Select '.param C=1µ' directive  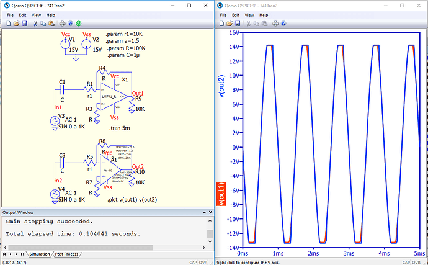pos(123,55)
